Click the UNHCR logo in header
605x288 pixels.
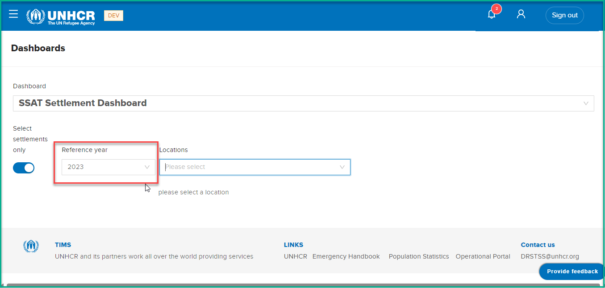pyautogui.click(x=61, y=17)
